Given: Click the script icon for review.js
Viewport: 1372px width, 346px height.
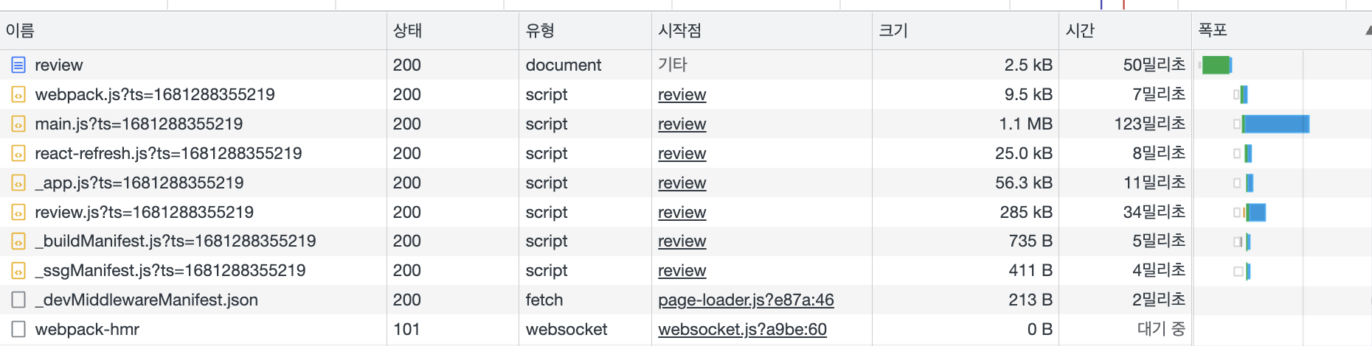Looking at the screenshot, I should tap(18, 212).
